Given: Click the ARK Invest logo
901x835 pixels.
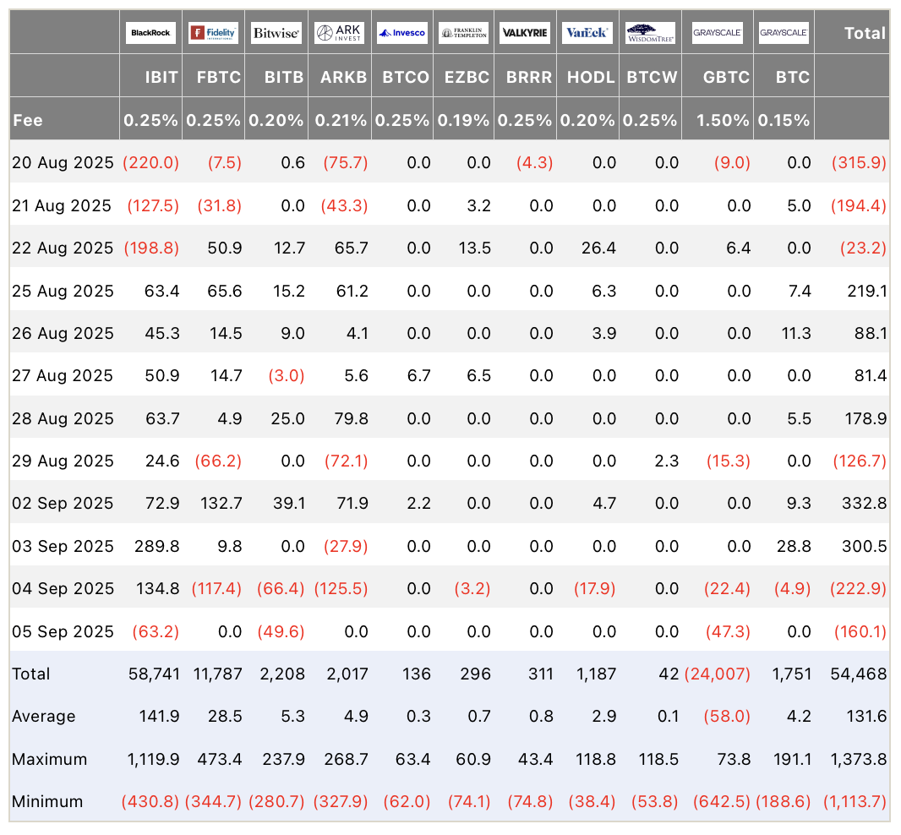Looking at the screenshot, I should [340, 33].
